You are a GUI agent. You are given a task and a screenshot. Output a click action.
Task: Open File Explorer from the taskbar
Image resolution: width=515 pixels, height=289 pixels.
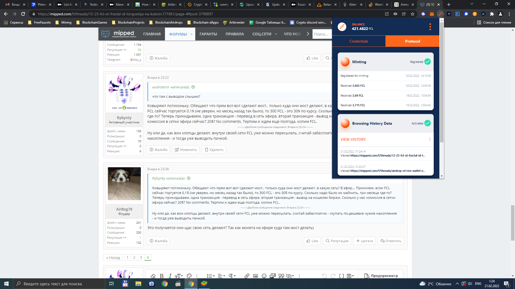click(x=138, y=284)
